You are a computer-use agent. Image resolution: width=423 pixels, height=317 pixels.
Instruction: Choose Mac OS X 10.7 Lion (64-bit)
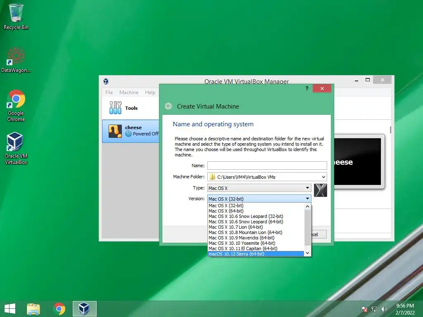click(256, 227)
